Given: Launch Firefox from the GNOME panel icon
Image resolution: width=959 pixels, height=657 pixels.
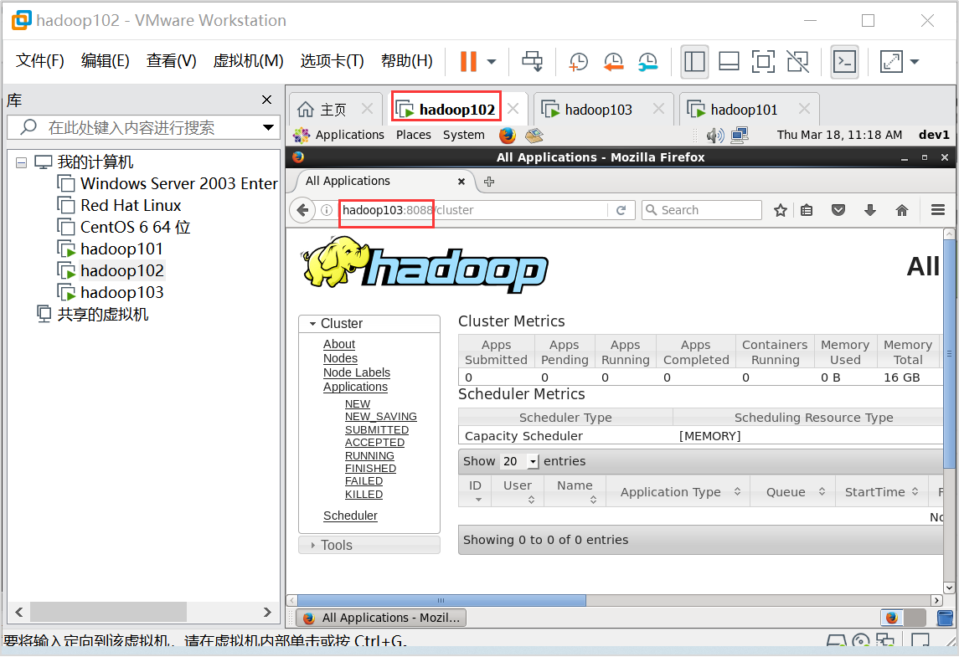Looking at the screenshot, I should pos(507,135).
